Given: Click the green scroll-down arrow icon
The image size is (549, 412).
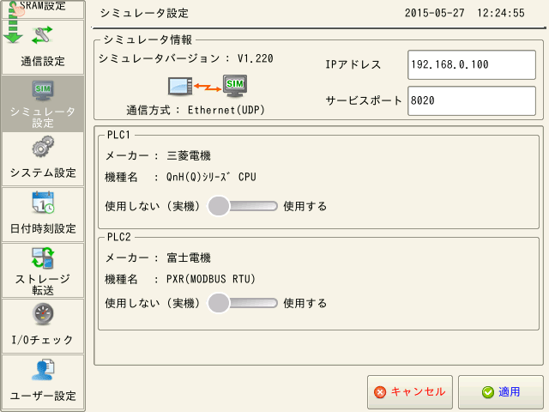Looking at the screenshot, I should 12,33.
